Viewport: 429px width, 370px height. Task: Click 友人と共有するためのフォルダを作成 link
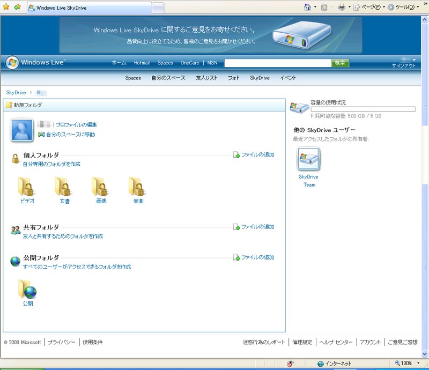pos(63,236)
